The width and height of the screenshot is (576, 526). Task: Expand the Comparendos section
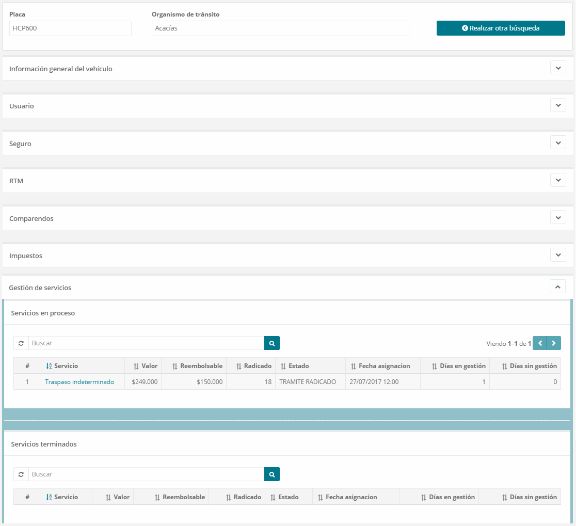point(558,217)
